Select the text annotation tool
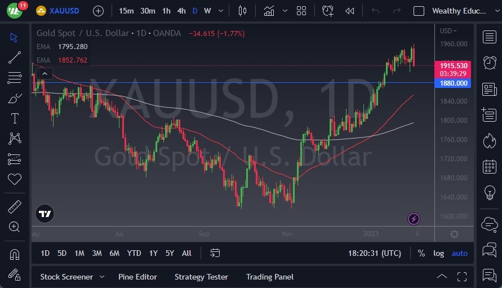Image resolution: width=502 pixels, height=288 pixels. click(x=15, y=118)
